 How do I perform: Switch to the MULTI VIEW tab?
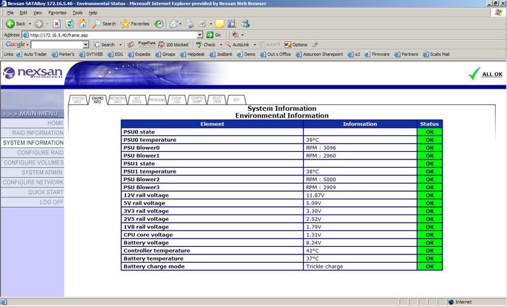[217, 100]
